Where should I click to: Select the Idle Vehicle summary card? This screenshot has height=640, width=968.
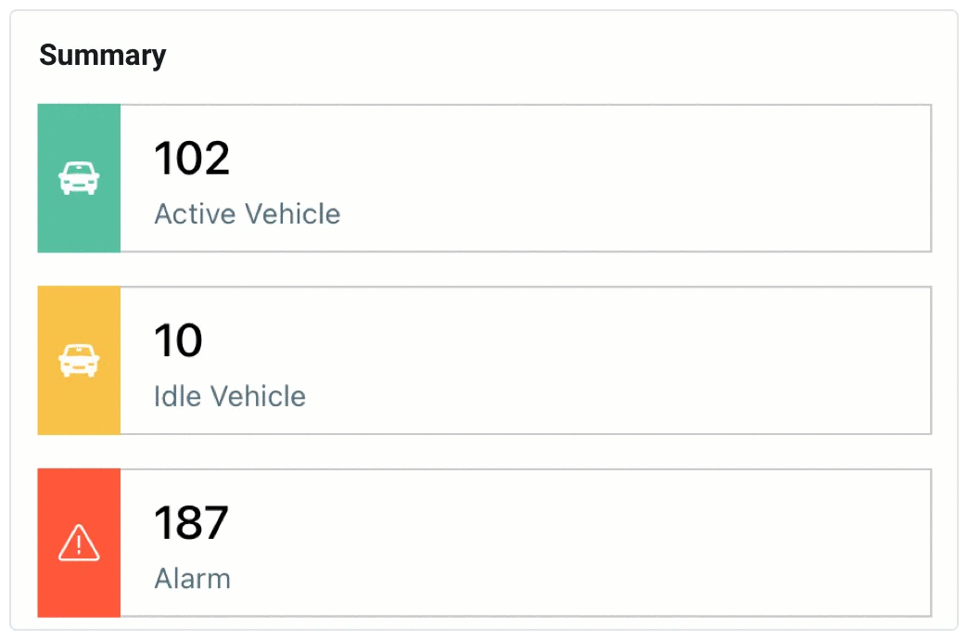pyautogui.click(x=485, y=360)
